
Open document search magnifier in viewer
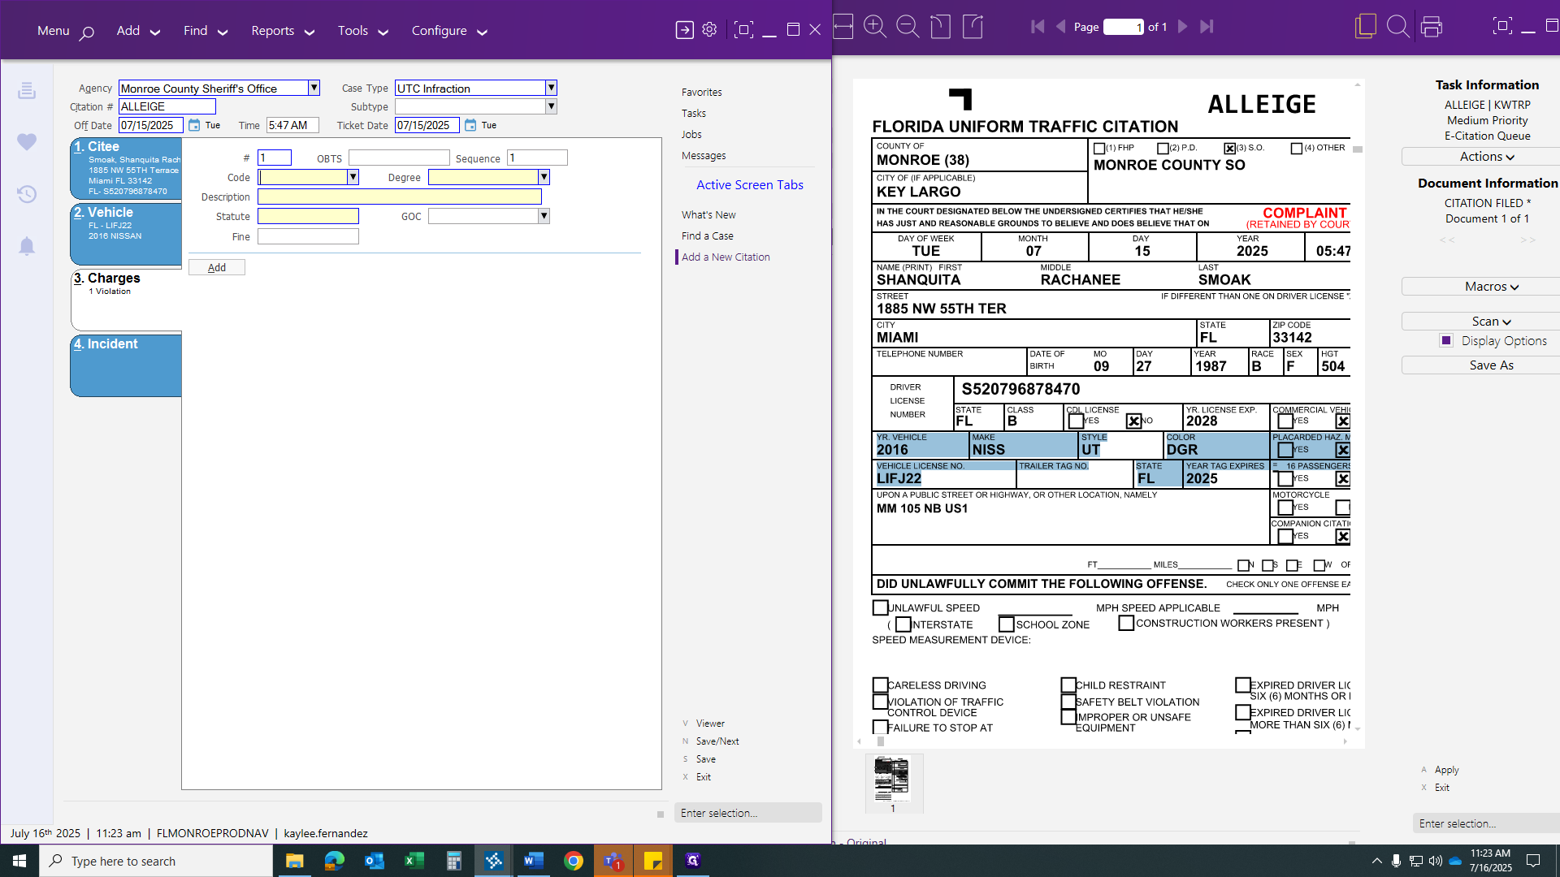pyautogui.click(x=1397, y=27)
